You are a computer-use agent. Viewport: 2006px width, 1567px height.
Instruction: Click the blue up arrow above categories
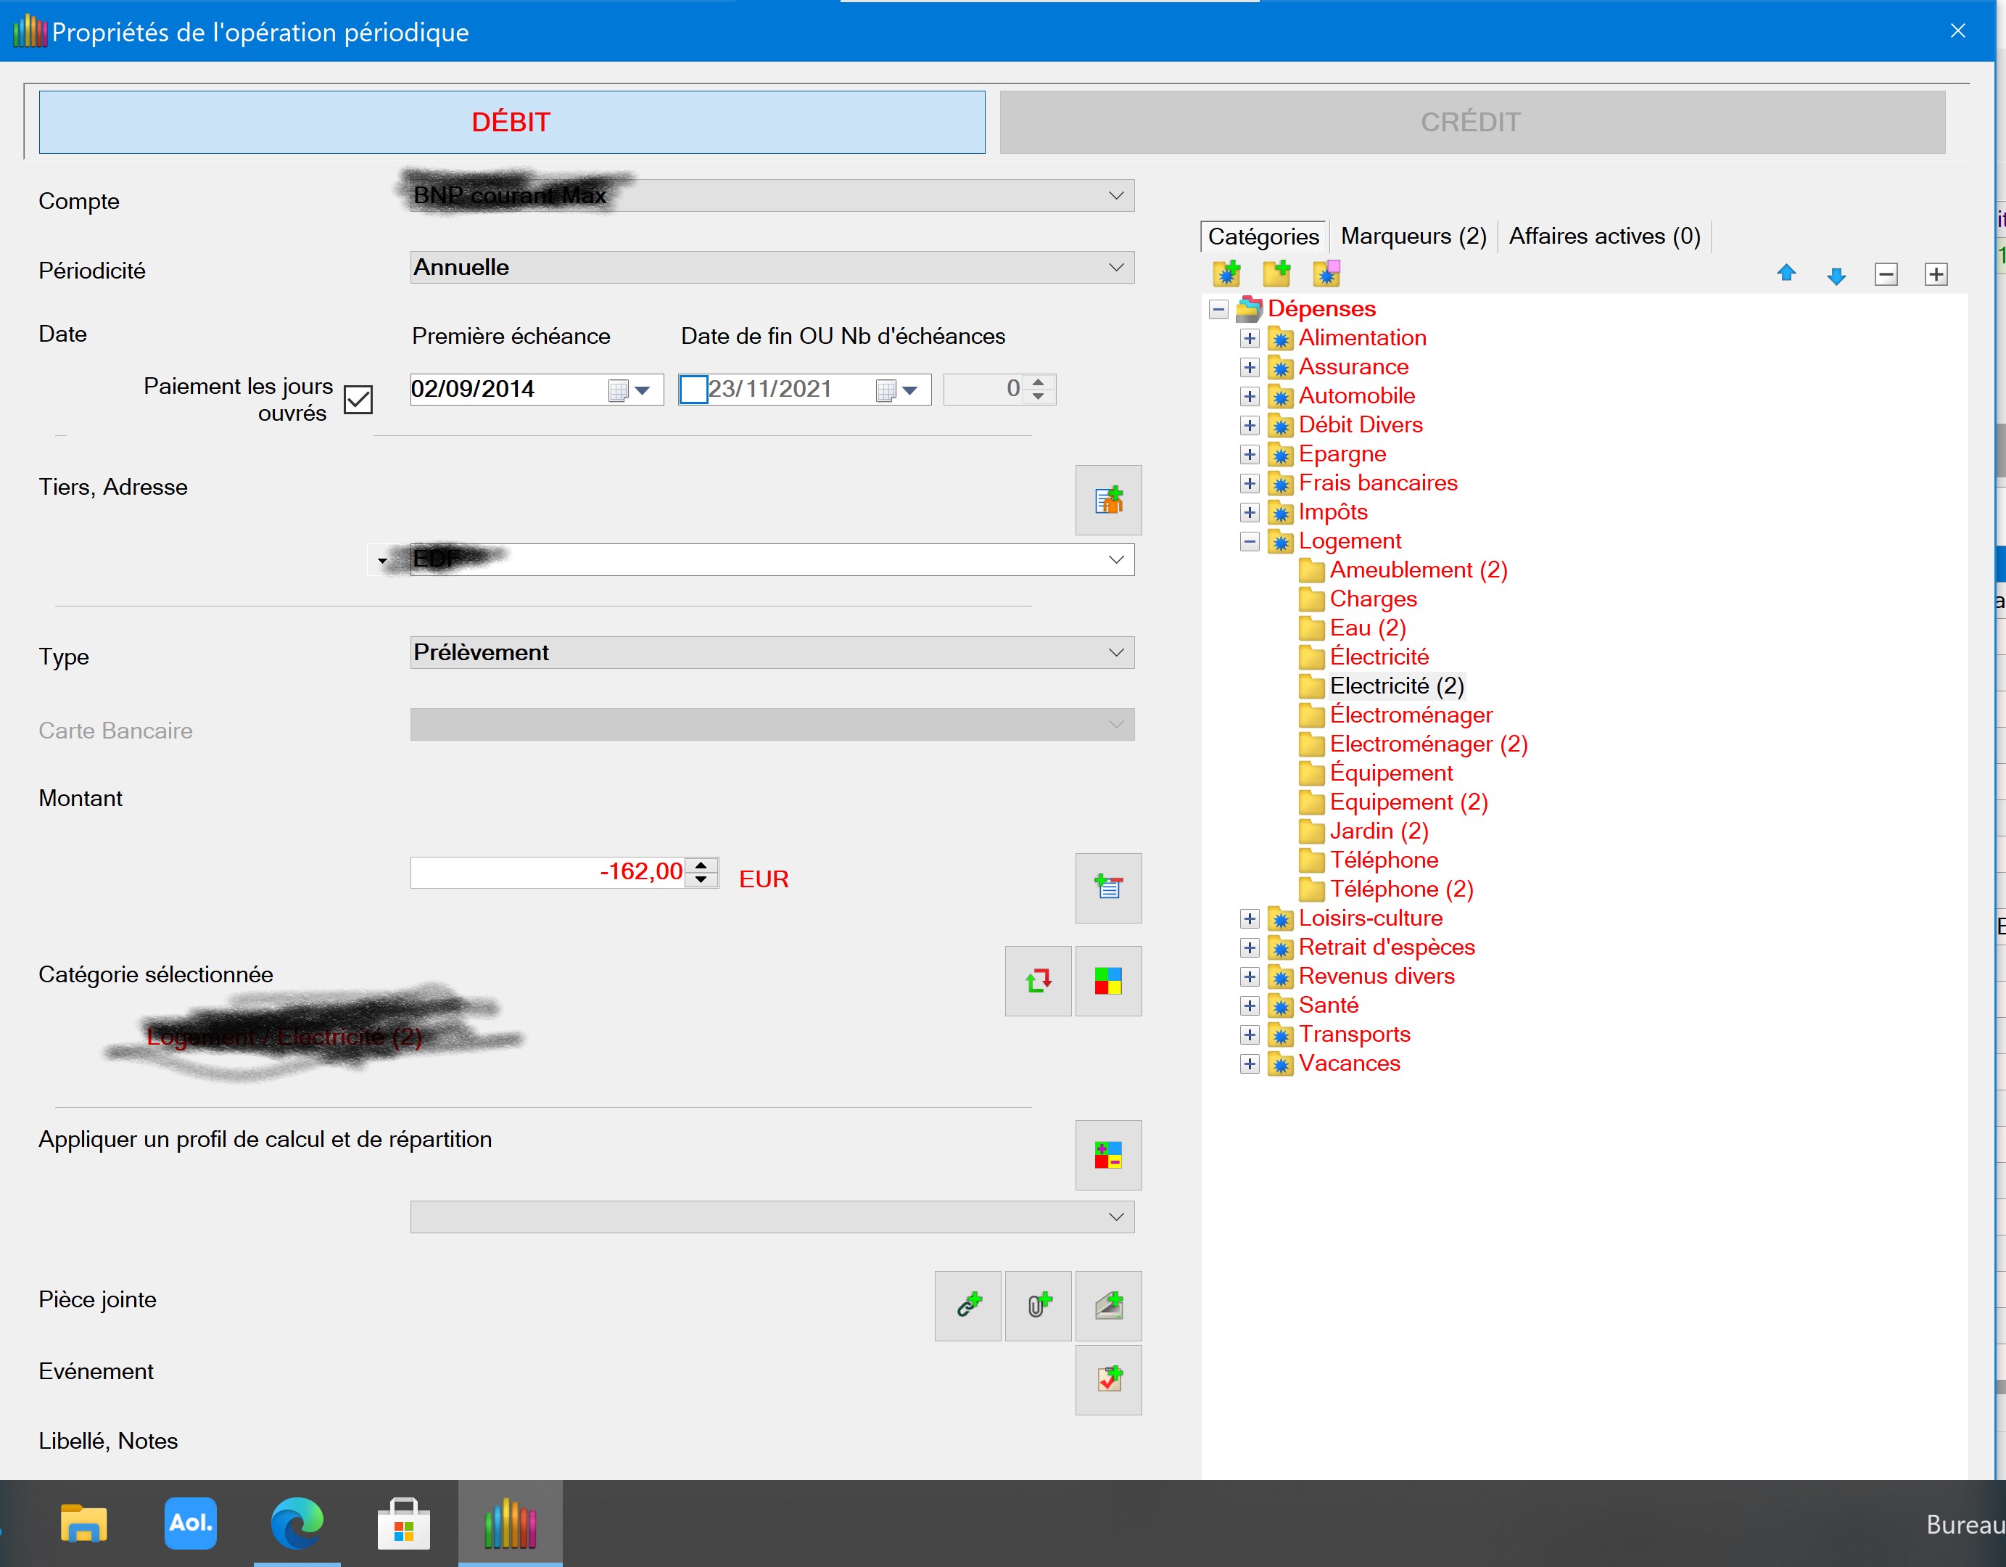[x=1786, y=273]
